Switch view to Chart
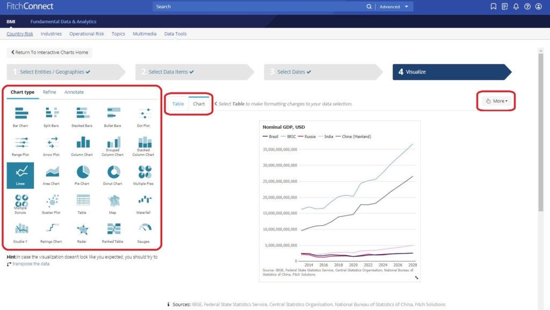Screen dimensions: 550x310 click(199, 104)
